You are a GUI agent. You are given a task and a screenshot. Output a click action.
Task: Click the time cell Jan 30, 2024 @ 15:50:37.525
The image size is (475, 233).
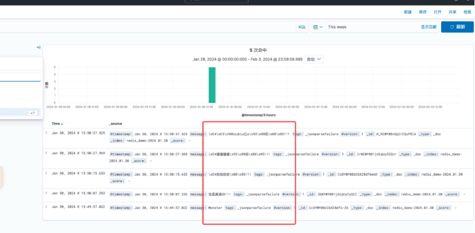coord(78,133)
